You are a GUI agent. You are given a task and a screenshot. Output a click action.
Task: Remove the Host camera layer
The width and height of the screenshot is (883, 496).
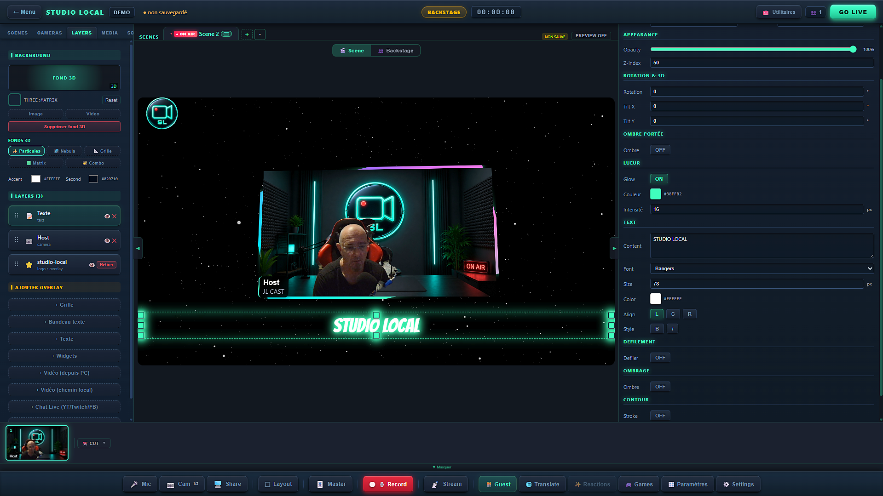pyautogui.click(x=115, y=240)
